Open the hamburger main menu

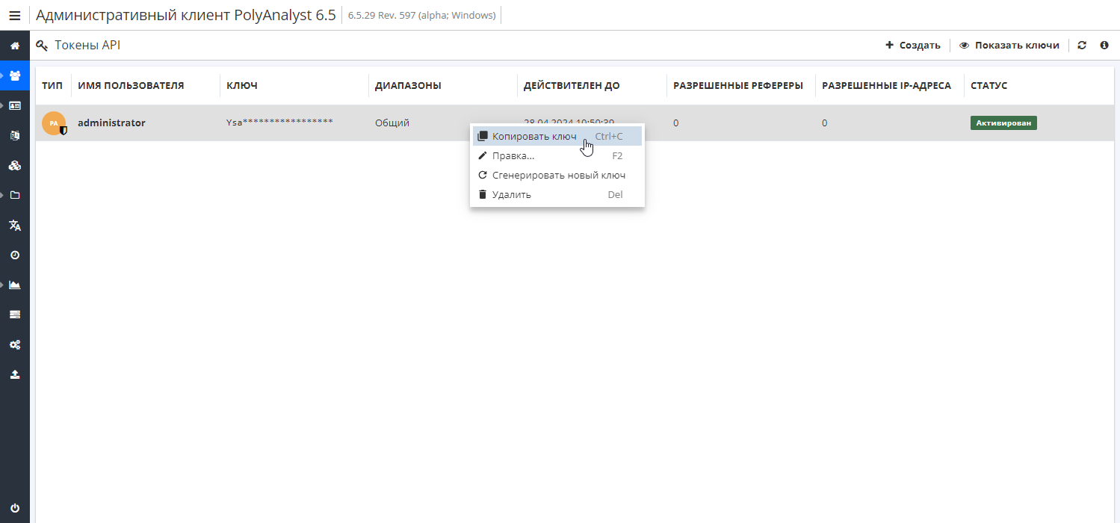pos(14,16)
